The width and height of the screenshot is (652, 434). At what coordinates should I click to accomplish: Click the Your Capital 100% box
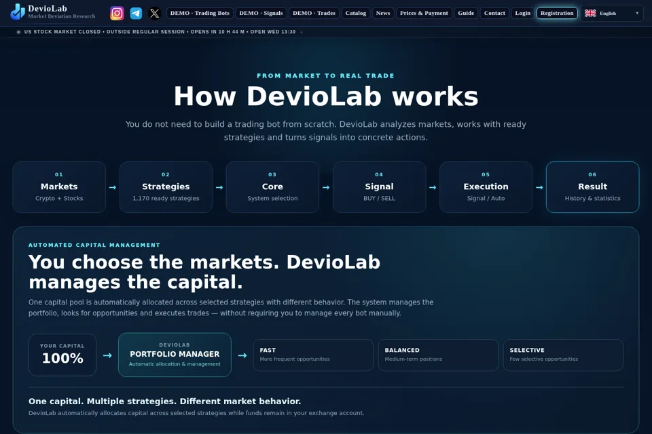click(62, 355)
